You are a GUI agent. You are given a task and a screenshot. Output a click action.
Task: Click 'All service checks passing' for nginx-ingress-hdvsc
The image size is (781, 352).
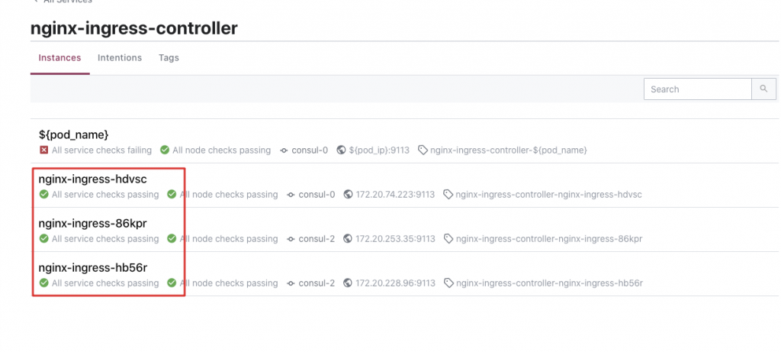click(x=105, y=195)
